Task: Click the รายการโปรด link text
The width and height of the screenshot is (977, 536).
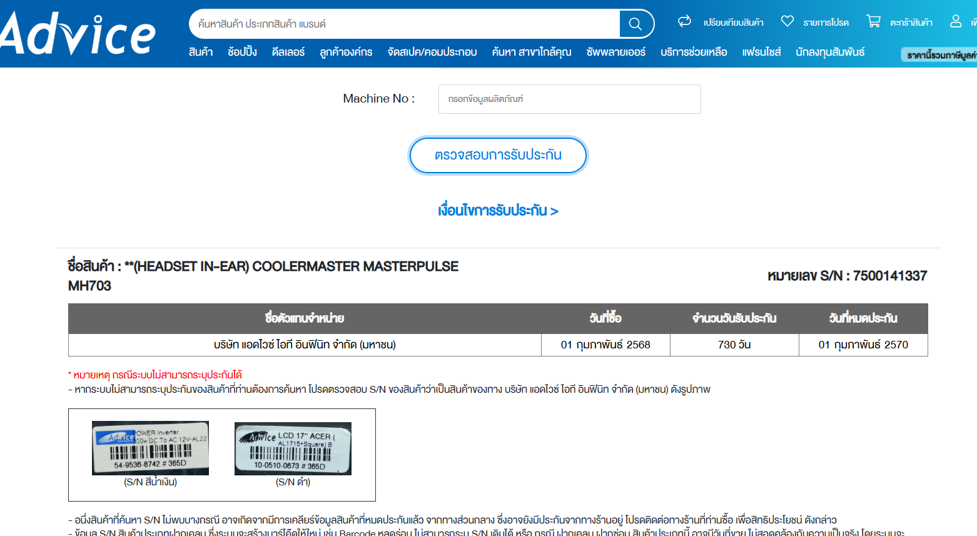Action: click(826, 23)
